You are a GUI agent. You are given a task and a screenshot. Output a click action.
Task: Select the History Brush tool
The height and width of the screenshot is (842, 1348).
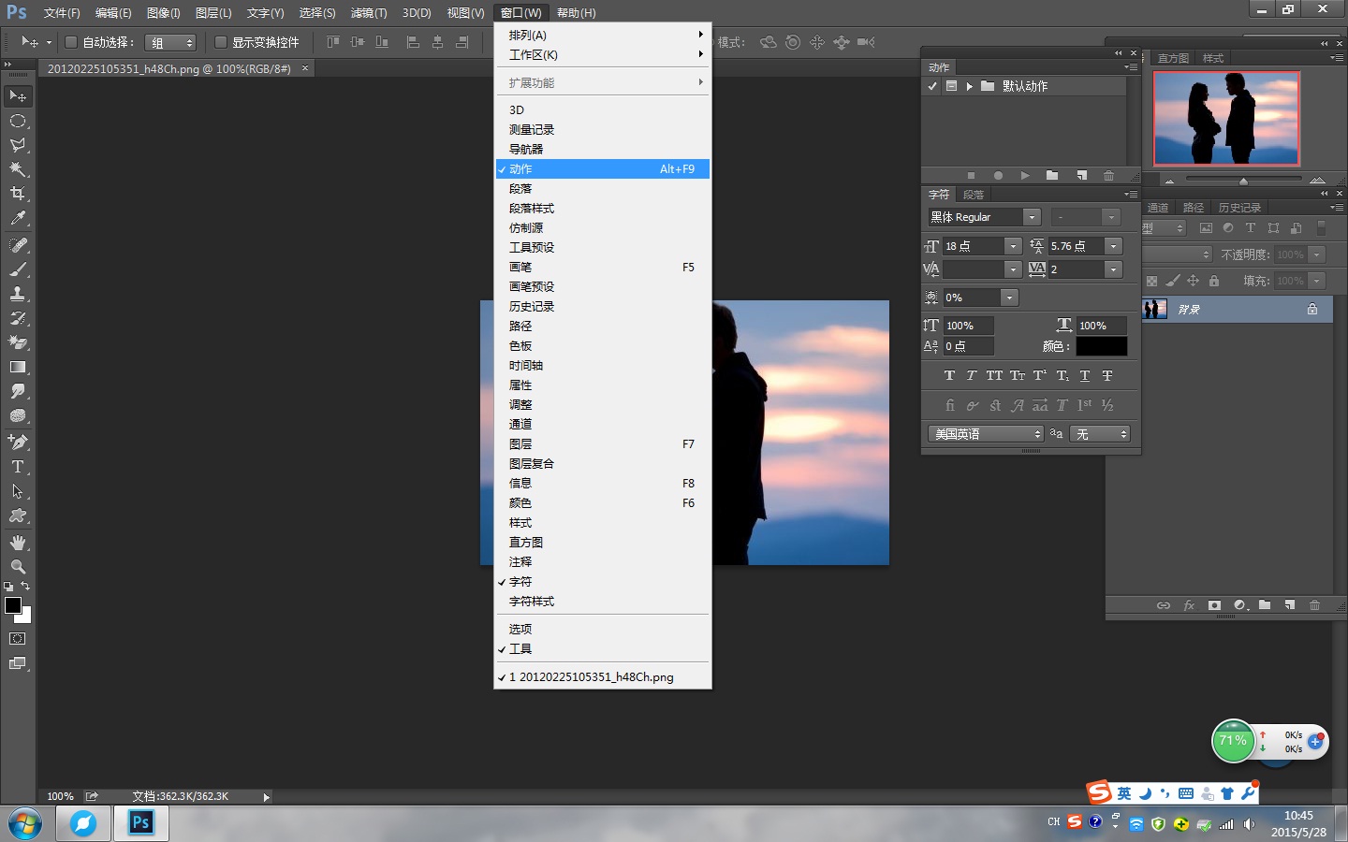tap(17, 318)
